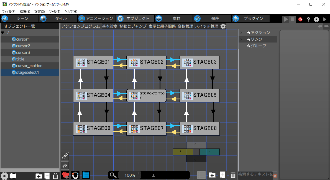The height and width of the screenshot is (180, 330).
Task: Open the プラグイン section button
Action: [x=250, y=18]
